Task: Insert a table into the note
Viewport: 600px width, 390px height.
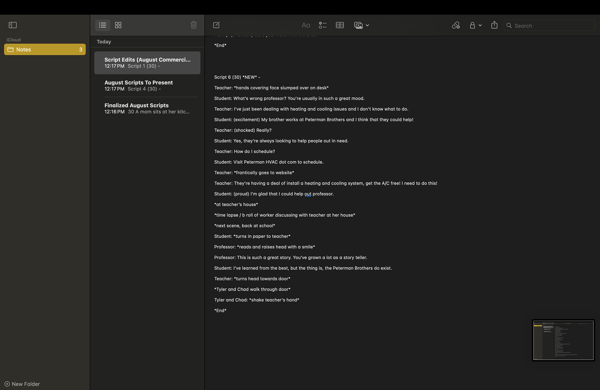Action: (340, 25)
